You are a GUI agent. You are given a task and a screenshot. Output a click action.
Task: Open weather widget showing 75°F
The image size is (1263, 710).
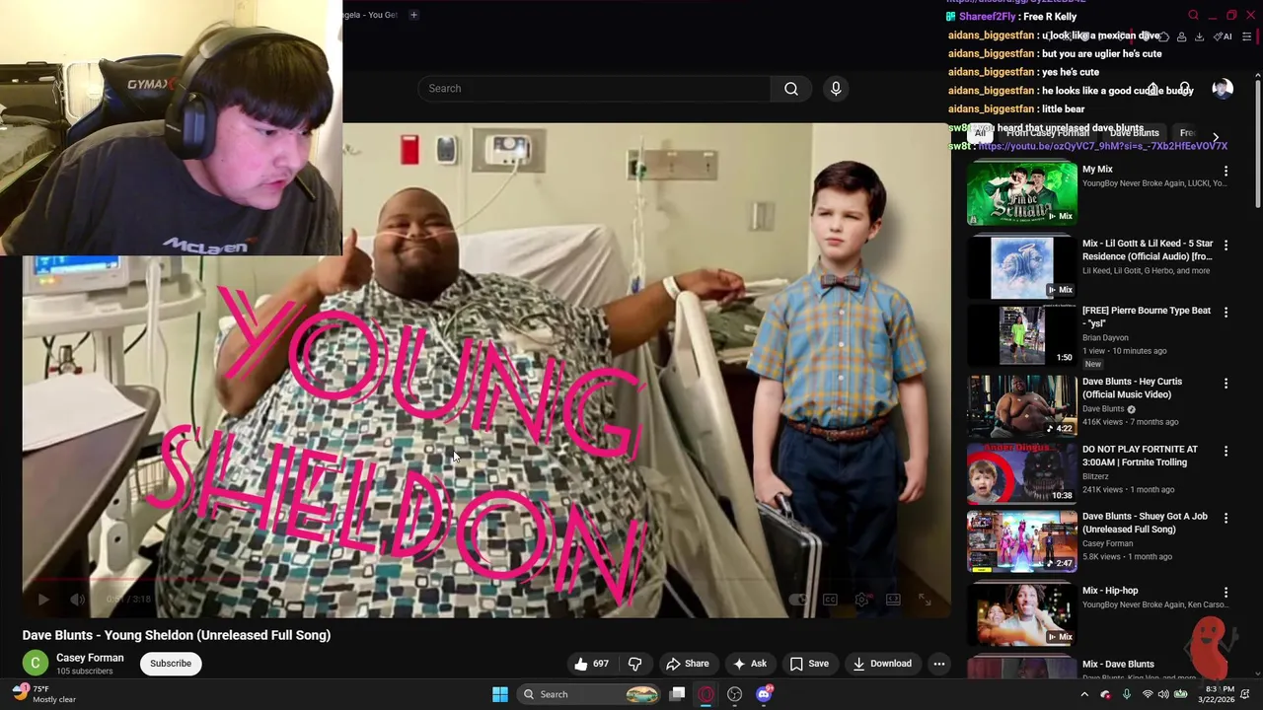[44, 694]
